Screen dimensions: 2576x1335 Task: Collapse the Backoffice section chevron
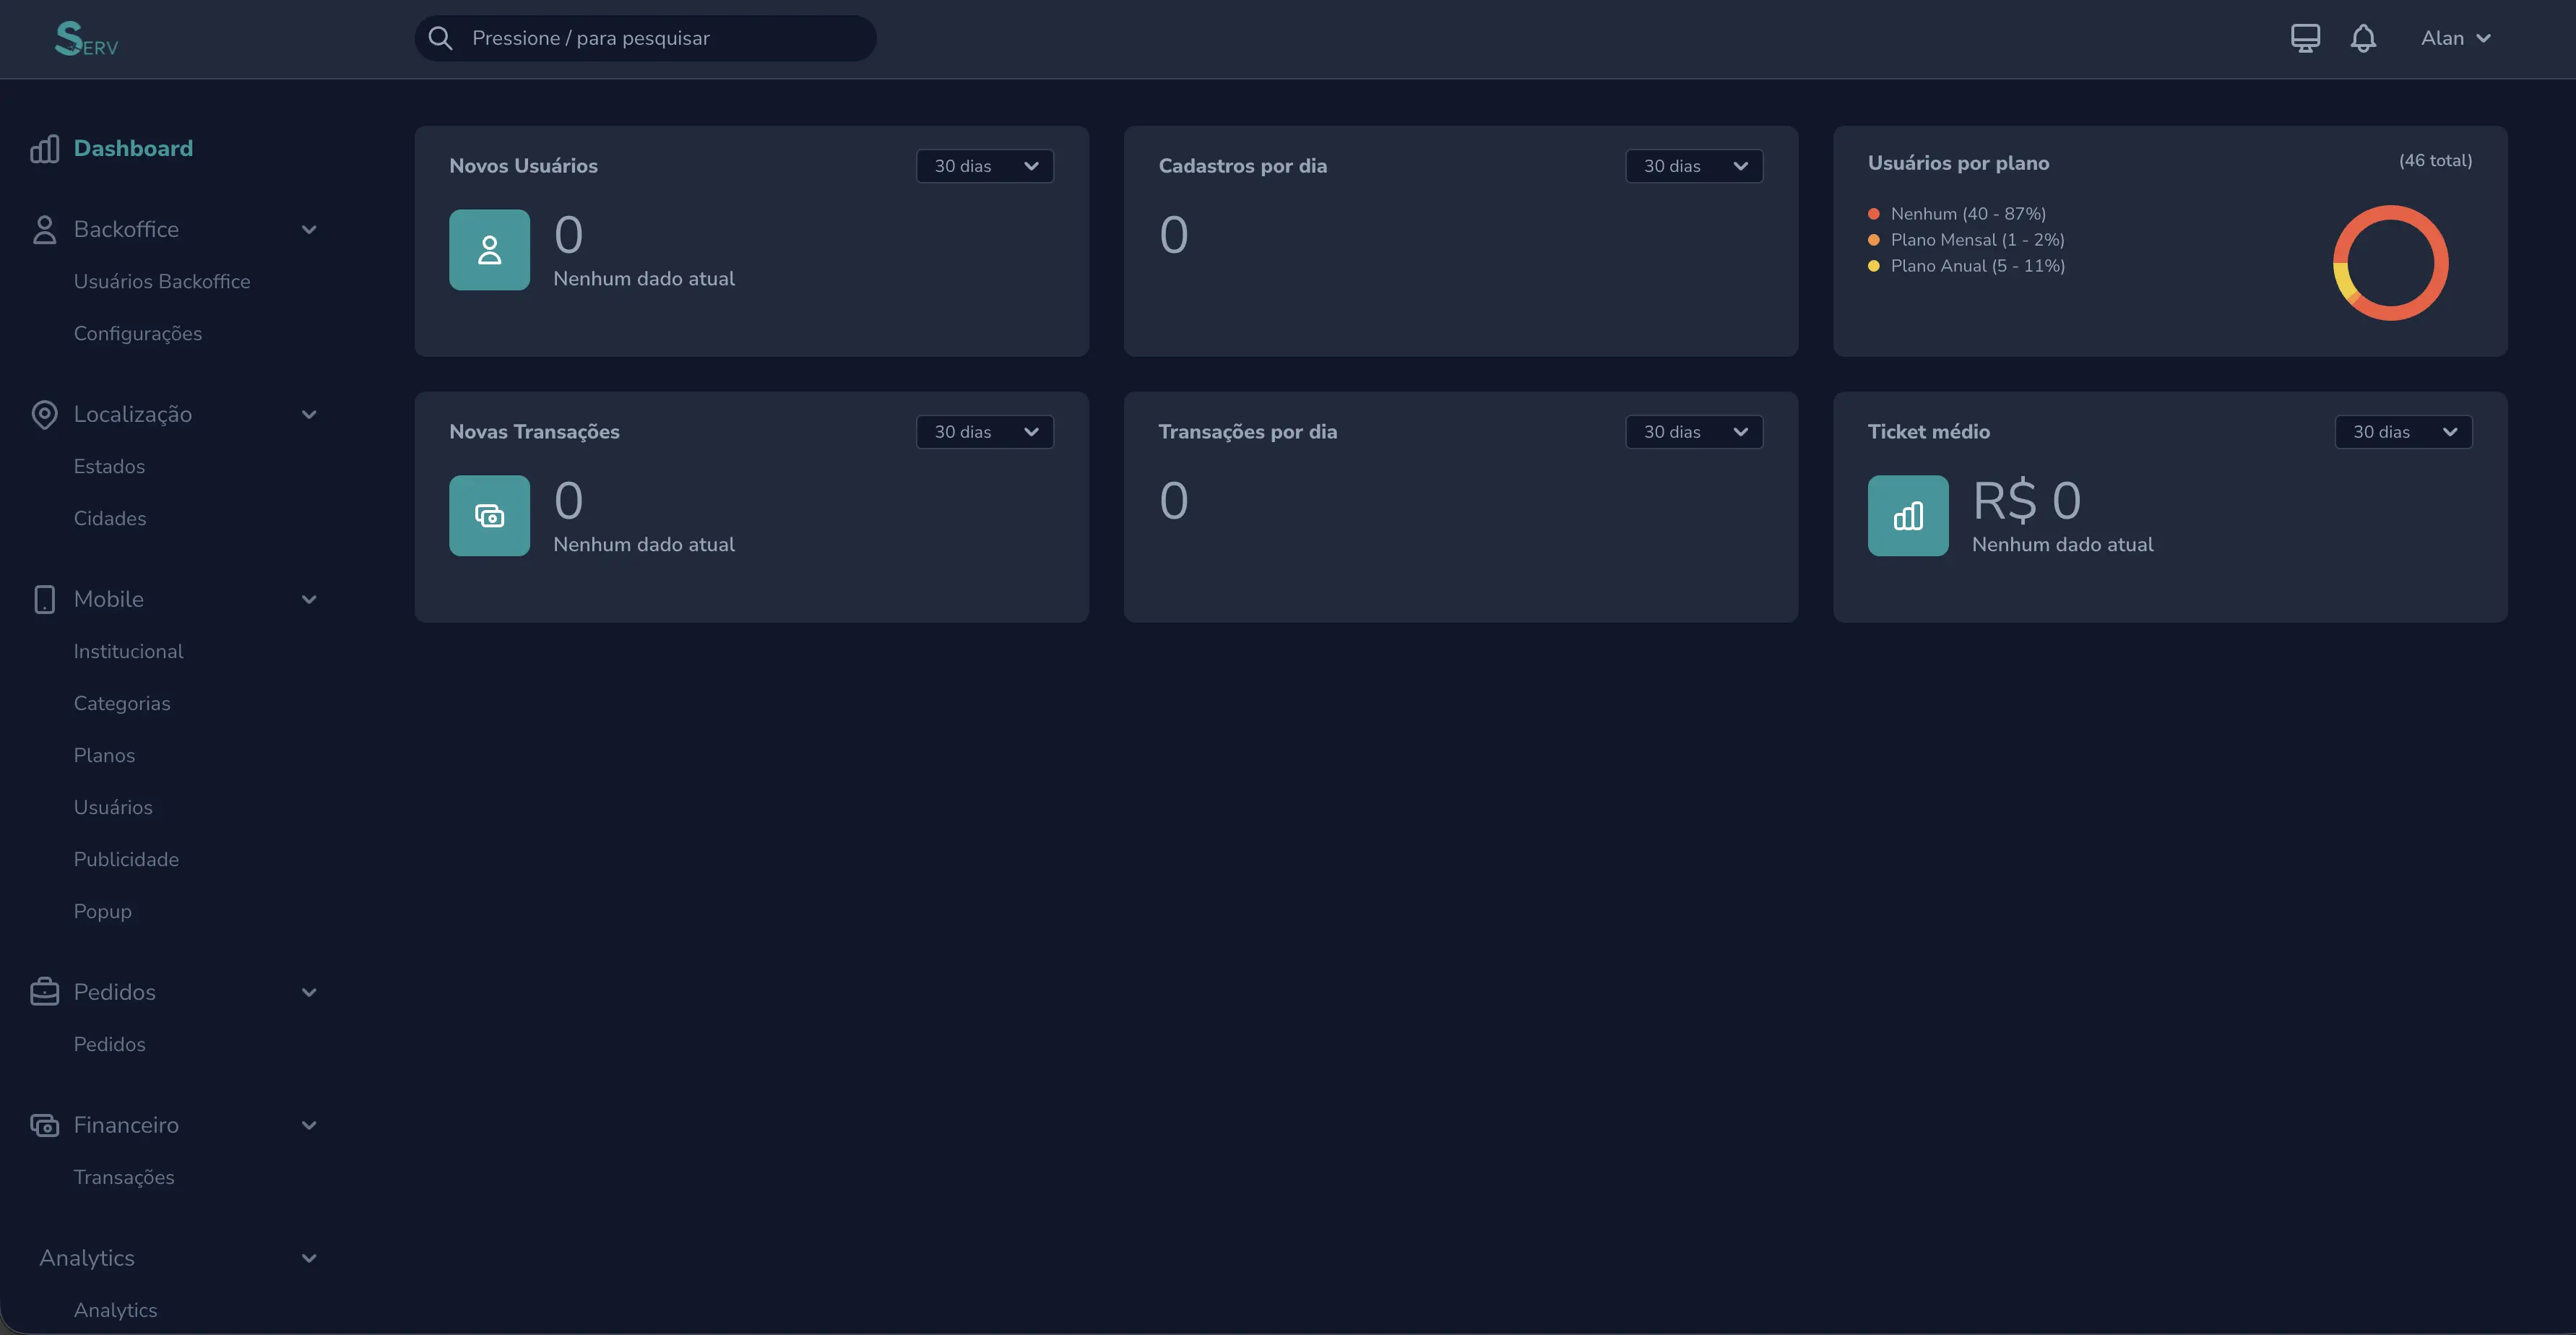309,230
